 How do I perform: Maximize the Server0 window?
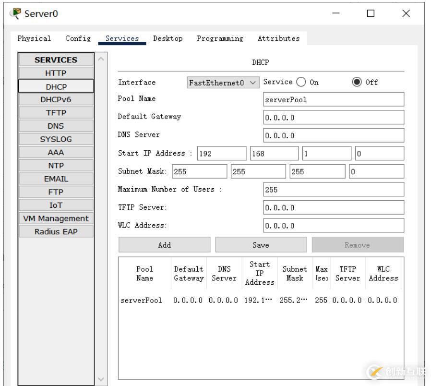(x=371, y=13)
